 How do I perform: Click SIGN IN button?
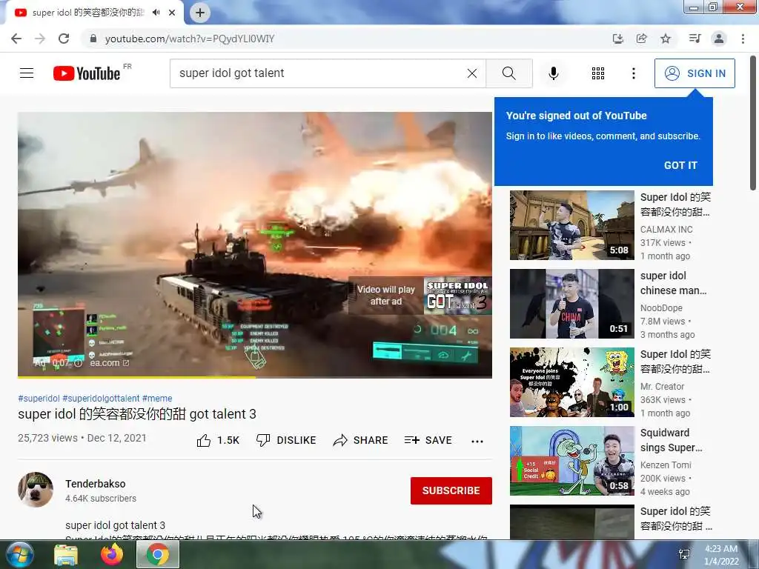point(695,73)
